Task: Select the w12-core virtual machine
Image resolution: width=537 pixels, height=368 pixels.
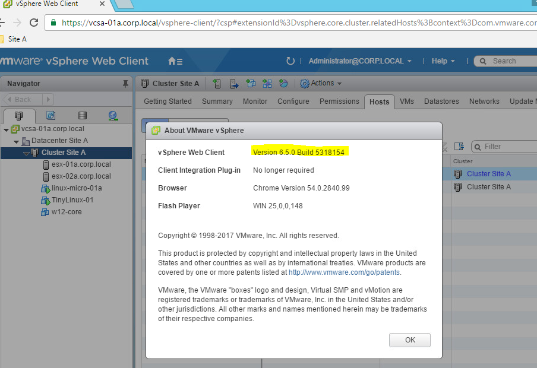Action: tap(67, 212)
